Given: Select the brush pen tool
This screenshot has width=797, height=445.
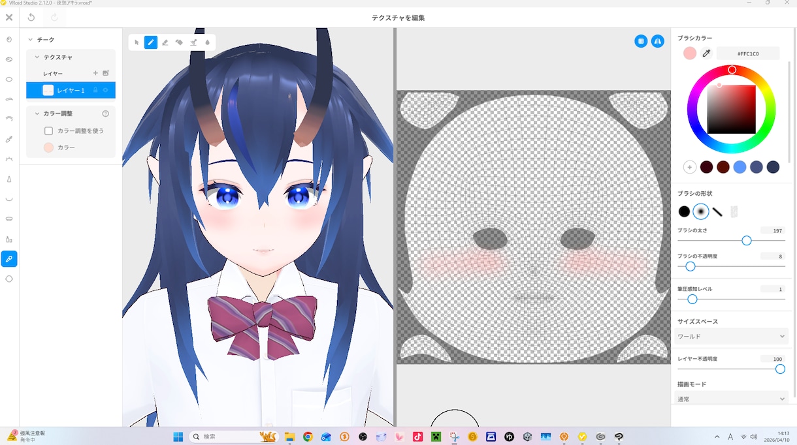Looking at the screenshot, I should pos(151,42).
